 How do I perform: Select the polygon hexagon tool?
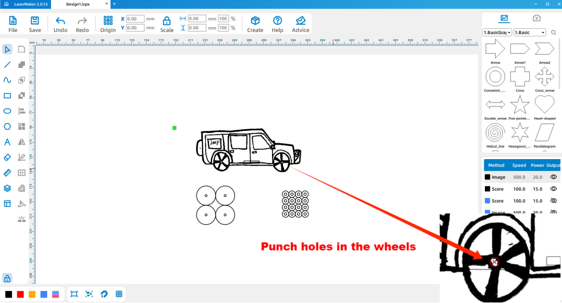[x=7, y=127]
